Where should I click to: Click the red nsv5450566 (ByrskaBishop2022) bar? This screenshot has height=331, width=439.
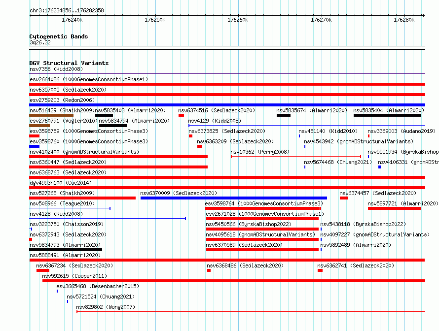262,229
